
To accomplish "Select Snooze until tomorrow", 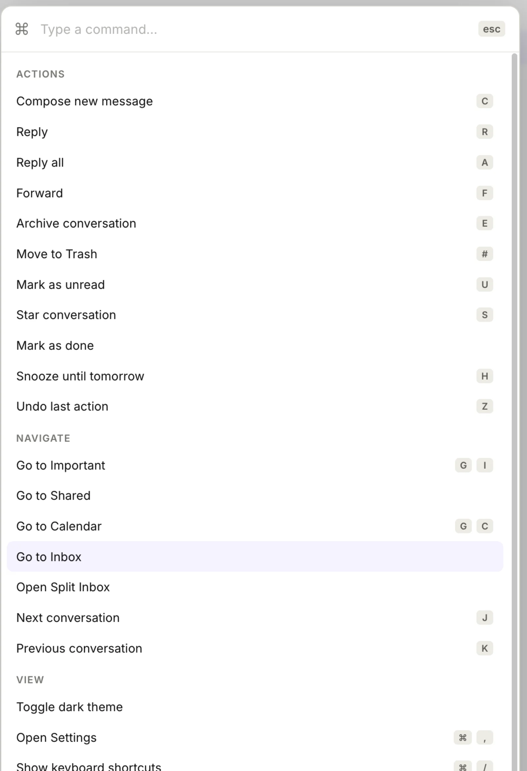I will point(255,376).
